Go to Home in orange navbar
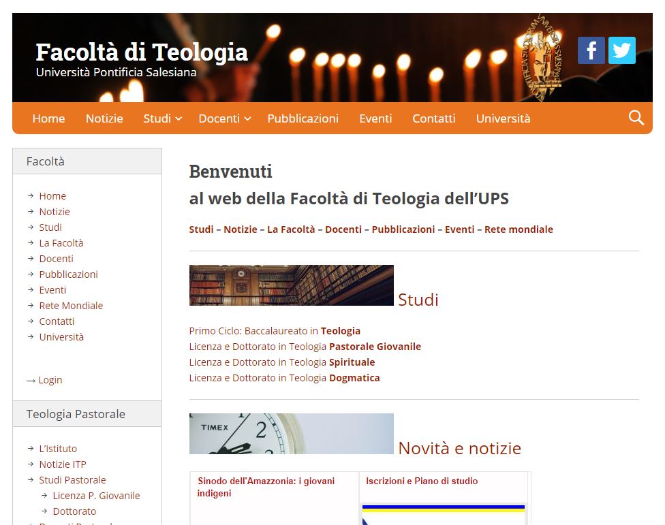 49,118
